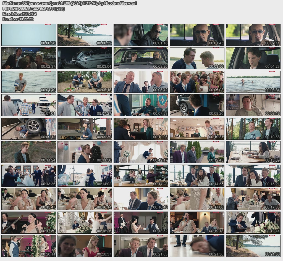The width and height of the screenshot is (283, 261).
Task: Select the bride embrace thumbnail at 00:14:02
Action: (x=85, y=176)
